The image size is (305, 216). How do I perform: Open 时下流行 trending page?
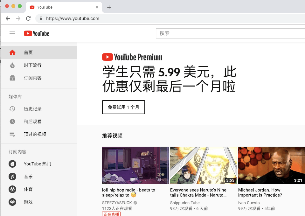tap(39, 65)
